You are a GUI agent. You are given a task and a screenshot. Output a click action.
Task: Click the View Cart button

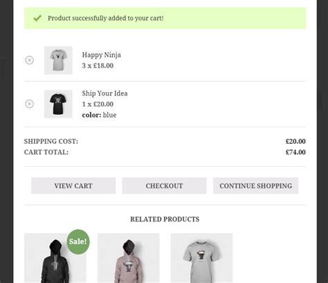pyautogui.click(x=73, y=185)
